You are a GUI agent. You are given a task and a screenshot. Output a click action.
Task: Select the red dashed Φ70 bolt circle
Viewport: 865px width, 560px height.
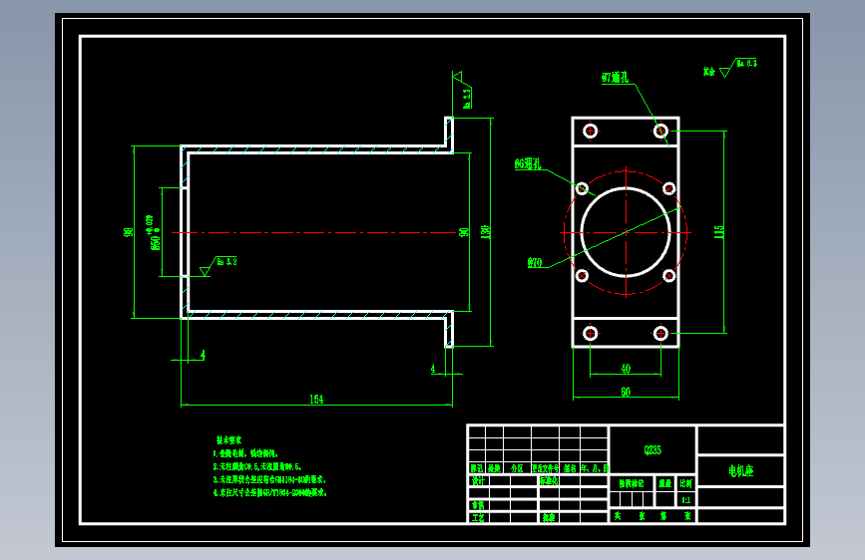pos(626,232)
